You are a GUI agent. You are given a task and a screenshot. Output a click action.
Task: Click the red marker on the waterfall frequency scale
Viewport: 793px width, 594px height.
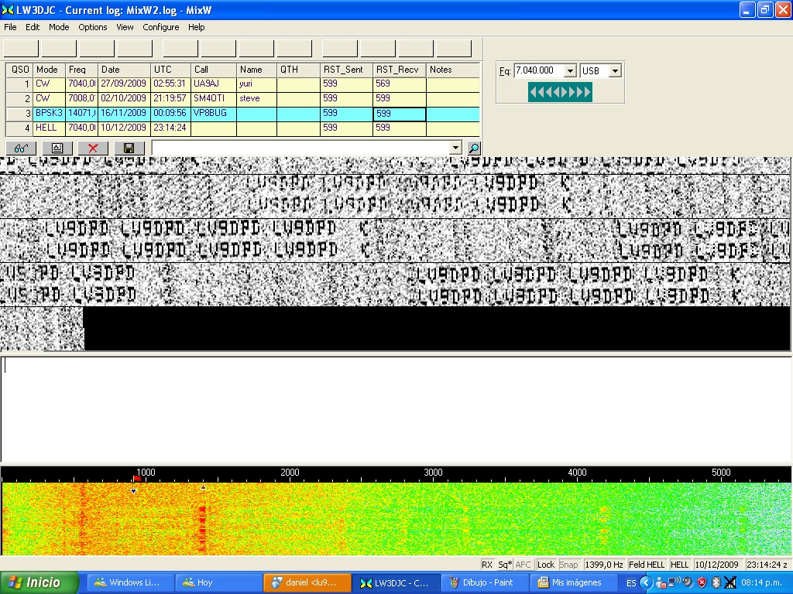pyautogui.click(x=137, y=480)
